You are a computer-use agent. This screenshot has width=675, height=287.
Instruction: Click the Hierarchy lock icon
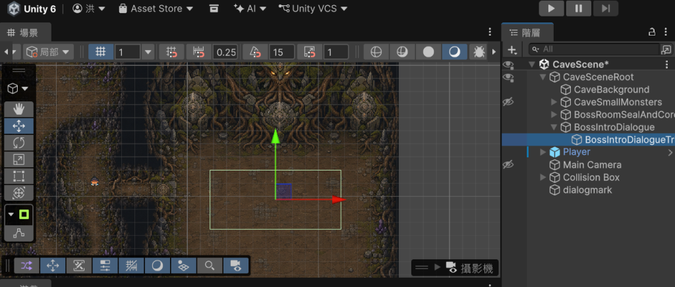(652, 32)
